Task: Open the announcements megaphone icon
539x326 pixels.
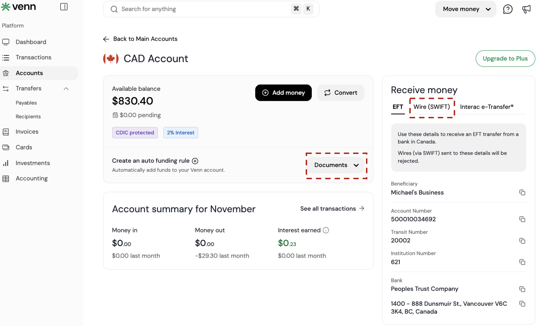Action: (x=526, y=9)
